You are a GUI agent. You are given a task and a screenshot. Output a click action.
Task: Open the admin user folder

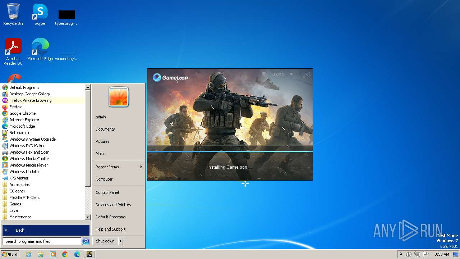click(x=118, y=117)
